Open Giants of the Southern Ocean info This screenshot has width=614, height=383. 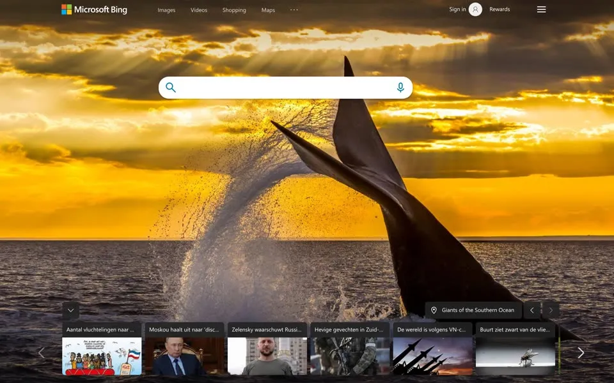point(474,310)
